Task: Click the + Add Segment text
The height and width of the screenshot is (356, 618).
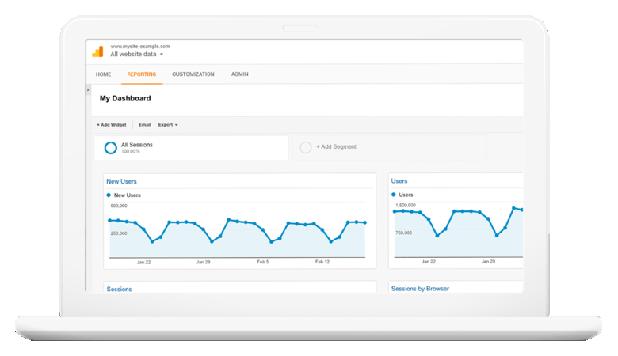Action: pos(336,146)
